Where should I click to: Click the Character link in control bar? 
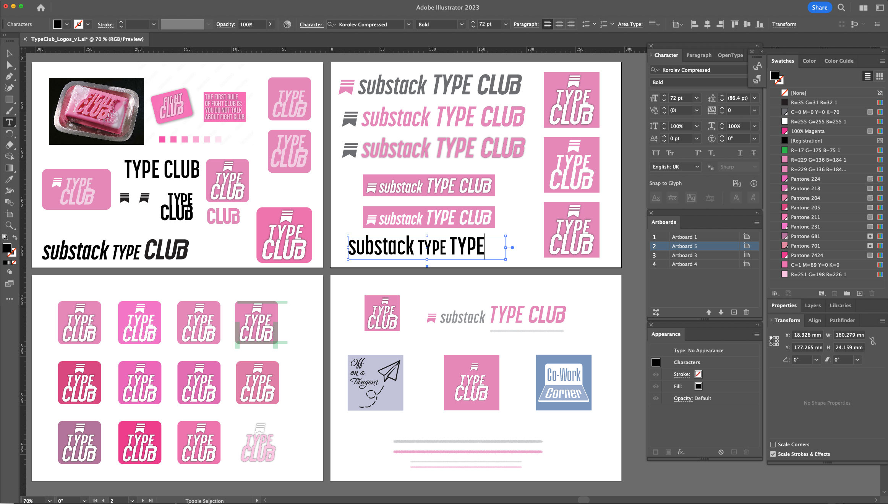311,24
